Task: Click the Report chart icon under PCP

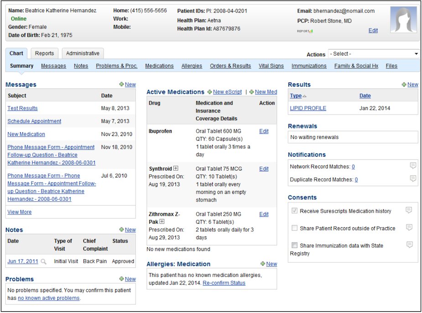Action: point(305,31)
